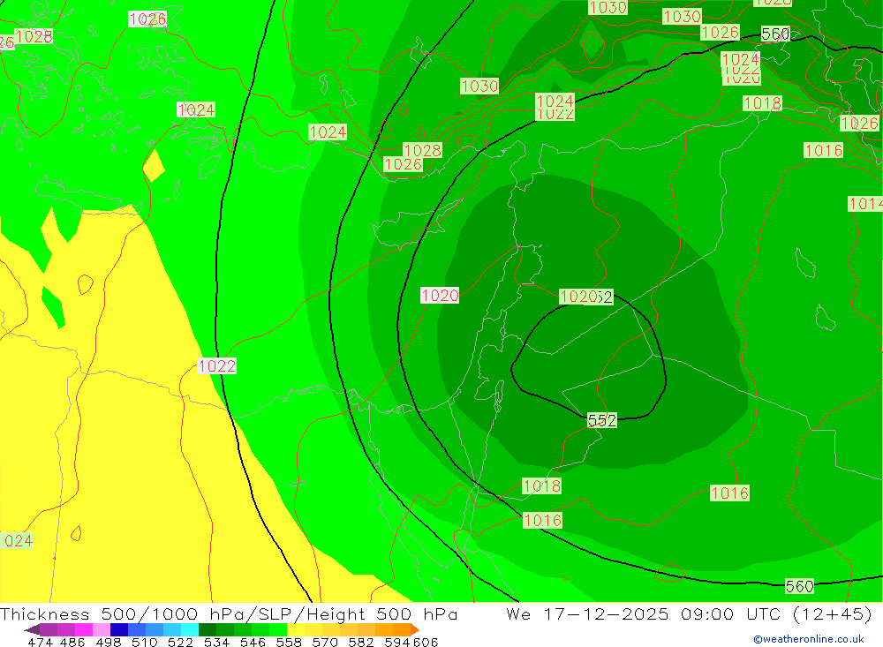This screenshot has height=647, width=883.
Task: Click the 1024 label stacked over 1022
Action: [x=555, y=101]
